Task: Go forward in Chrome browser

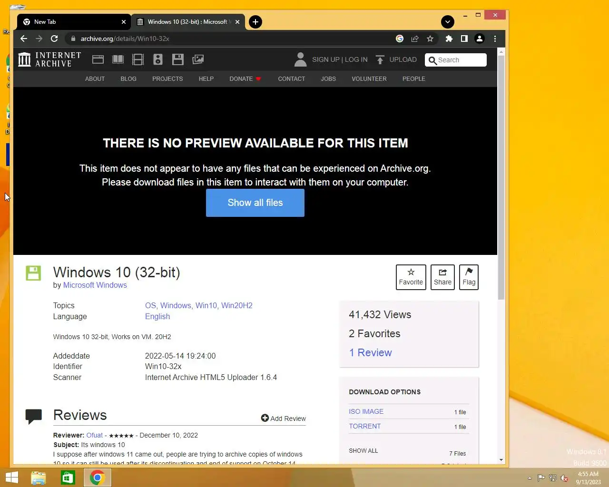Action: coord(39,39)
